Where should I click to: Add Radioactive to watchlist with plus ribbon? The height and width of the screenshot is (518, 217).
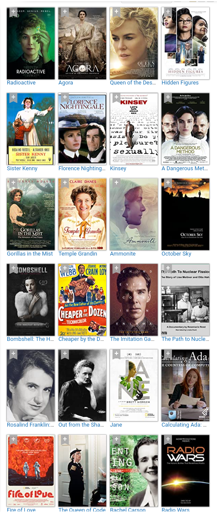pos(13,12)
